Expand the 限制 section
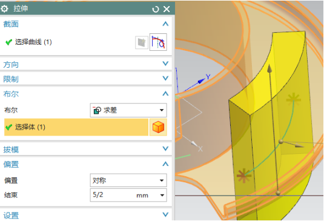 [x=165, y=78]
